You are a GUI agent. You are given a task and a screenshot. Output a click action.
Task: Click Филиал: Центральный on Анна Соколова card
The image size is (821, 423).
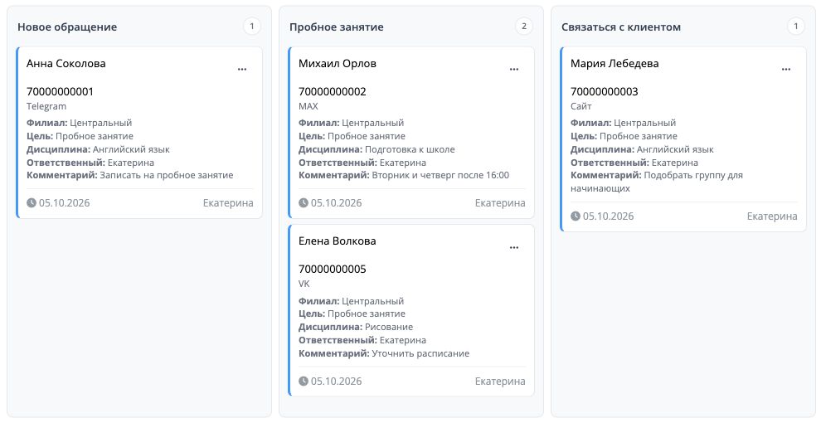point(79,123)
